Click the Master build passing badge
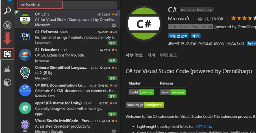 pos(141,92)
